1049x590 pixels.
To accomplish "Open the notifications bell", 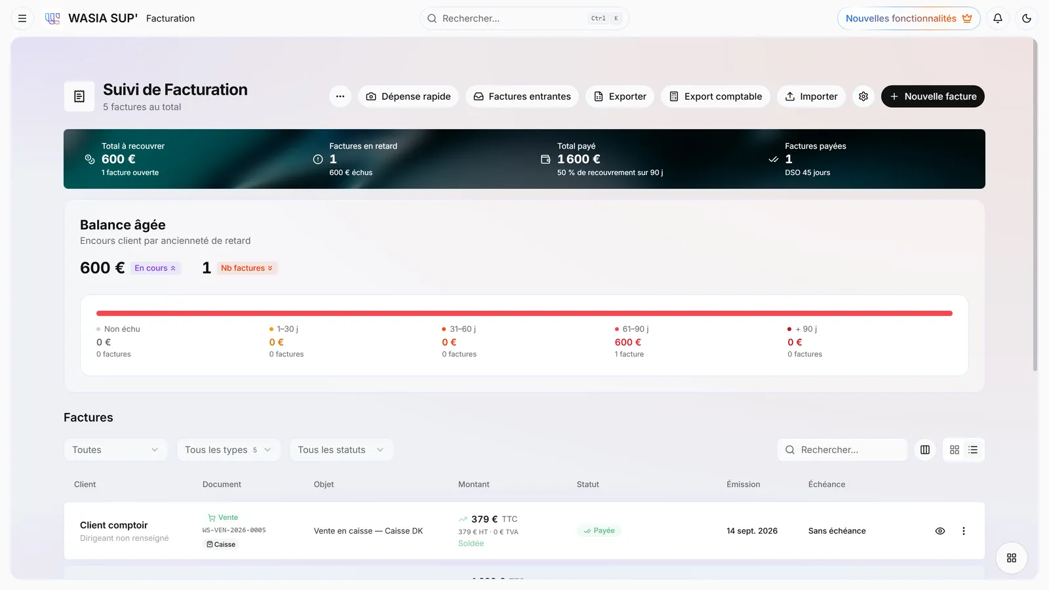I will (x=998, y=18).
